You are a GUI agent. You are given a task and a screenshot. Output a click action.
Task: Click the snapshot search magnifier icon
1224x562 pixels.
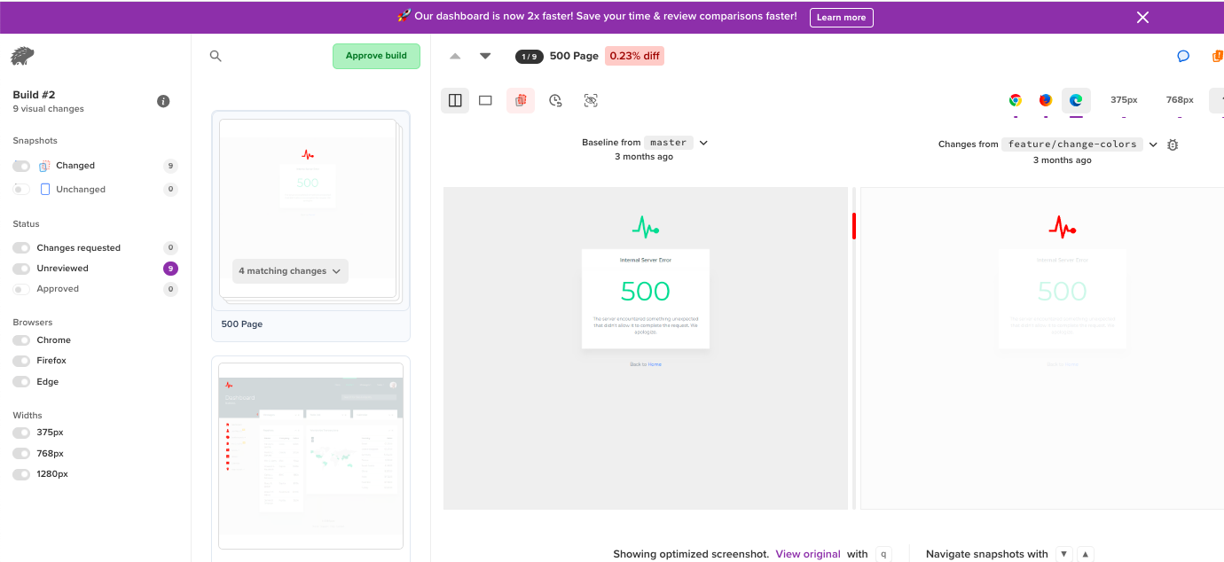tap(216, 56)
